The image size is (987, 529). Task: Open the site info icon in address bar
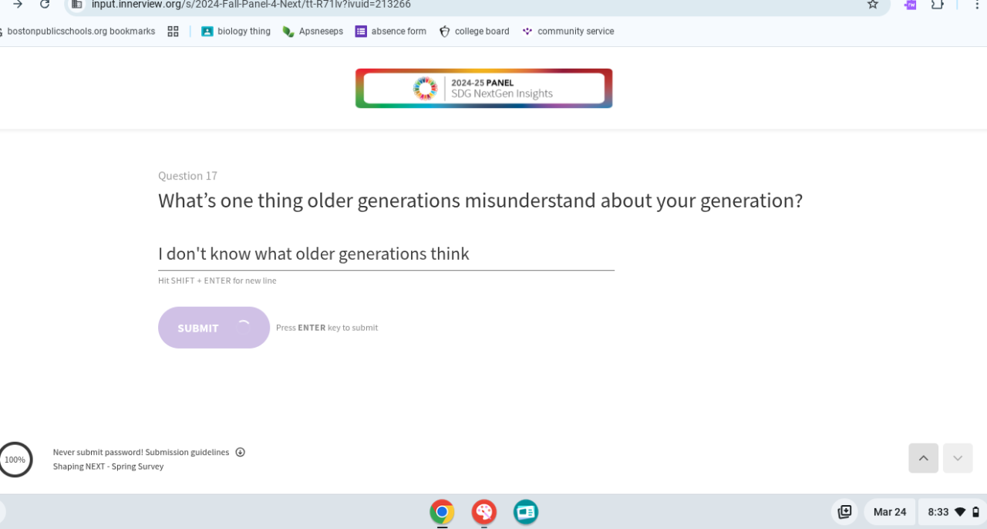pos(76,5)
